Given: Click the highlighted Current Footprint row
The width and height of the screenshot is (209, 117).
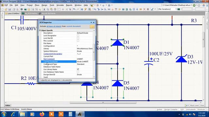Looking at the screenshot, I should tap(59, 61).
